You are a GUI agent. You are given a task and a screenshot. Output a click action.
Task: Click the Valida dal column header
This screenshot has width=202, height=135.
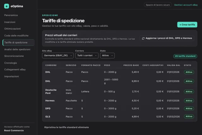point(174,65)
